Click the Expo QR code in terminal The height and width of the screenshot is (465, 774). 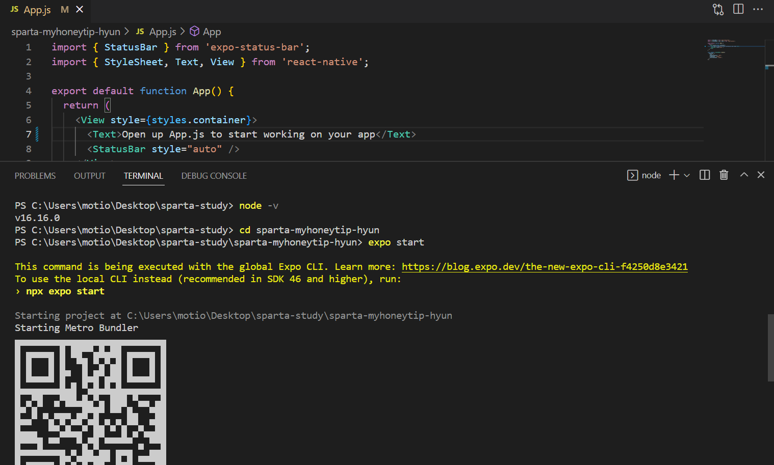90,402
